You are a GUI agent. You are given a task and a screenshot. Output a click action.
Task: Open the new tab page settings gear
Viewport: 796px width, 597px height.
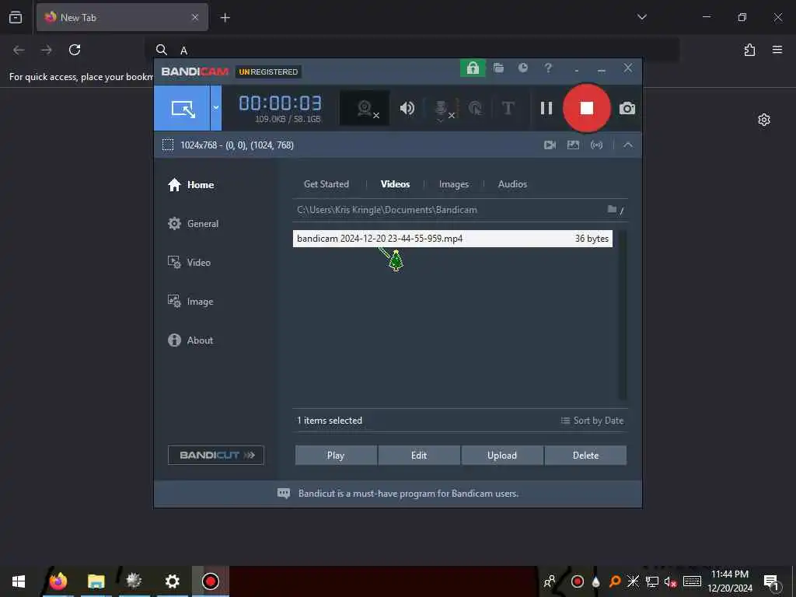coord(764,120)
